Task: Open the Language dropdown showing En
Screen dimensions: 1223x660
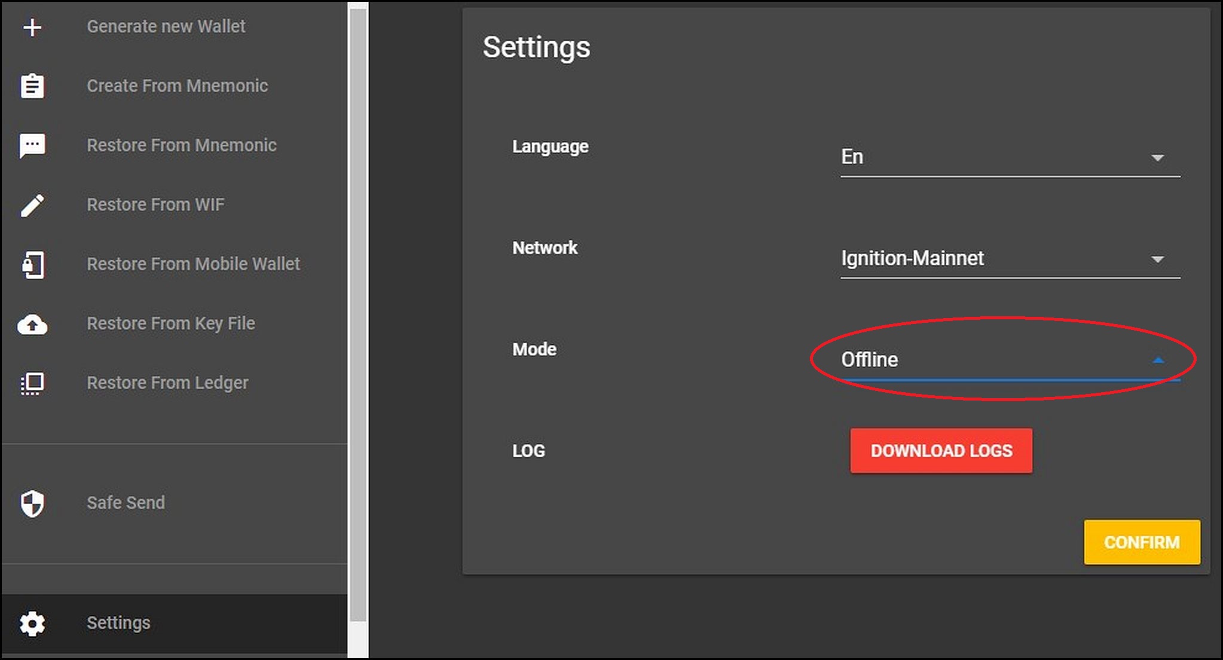Action: (1010, 157)
